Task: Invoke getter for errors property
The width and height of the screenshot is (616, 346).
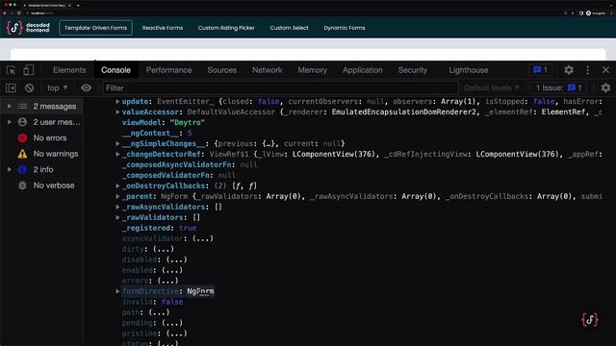Action: 167,281
